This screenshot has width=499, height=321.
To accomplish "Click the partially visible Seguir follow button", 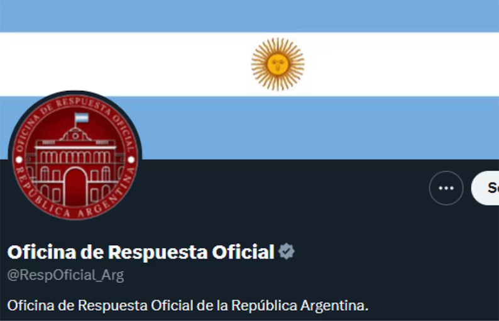I will tap(485, 188).
